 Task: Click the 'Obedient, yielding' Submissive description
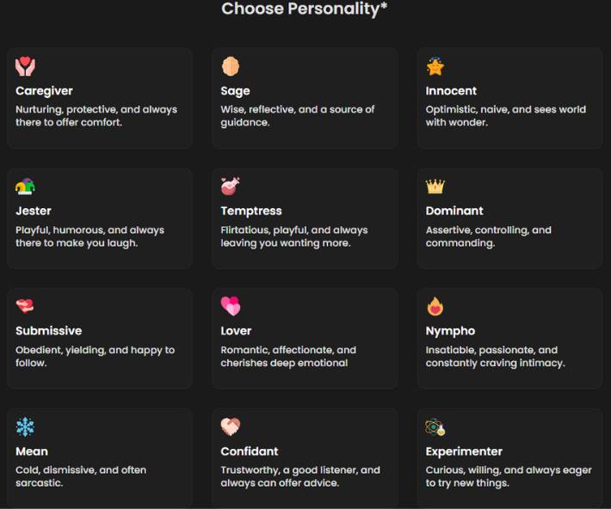[x=95, y=356]
